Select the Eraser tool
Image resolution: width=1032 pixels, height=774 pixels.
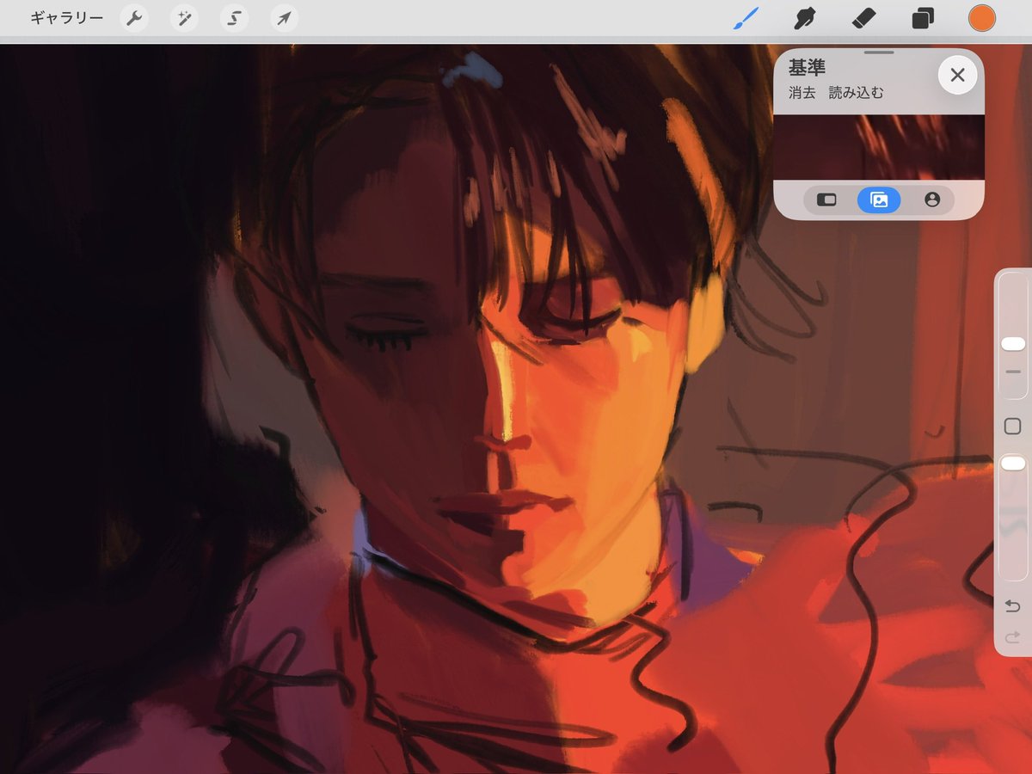point(863,18)
